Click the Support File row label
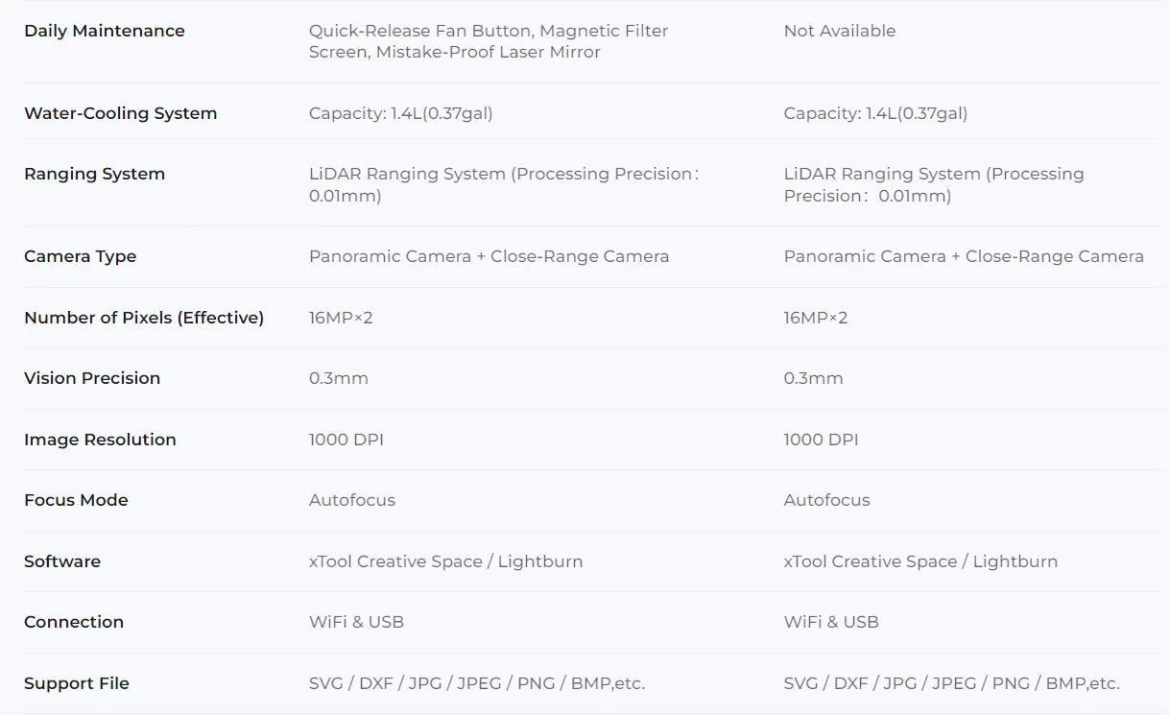The image size is (1170, 715). coord(76,683)
